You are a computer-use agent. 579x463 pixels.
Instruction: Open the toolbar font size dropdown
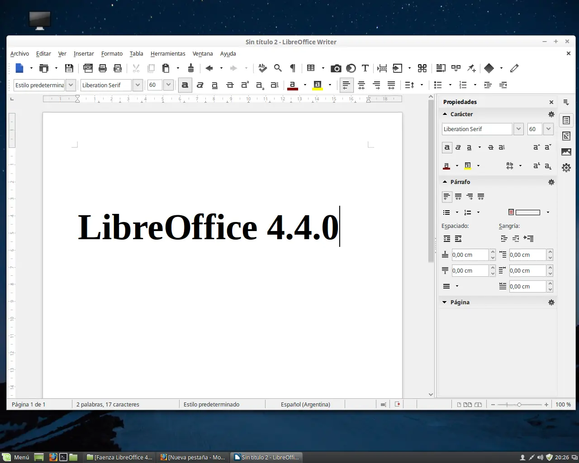click(168, 85)
